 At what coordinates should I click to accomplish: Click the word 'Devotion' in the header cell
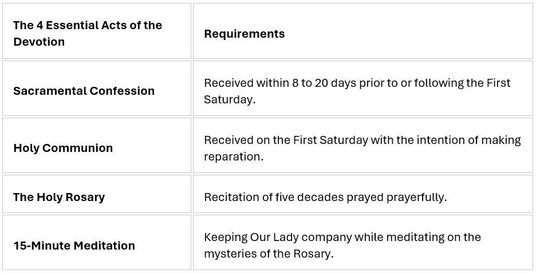click(x=39, y=42)
